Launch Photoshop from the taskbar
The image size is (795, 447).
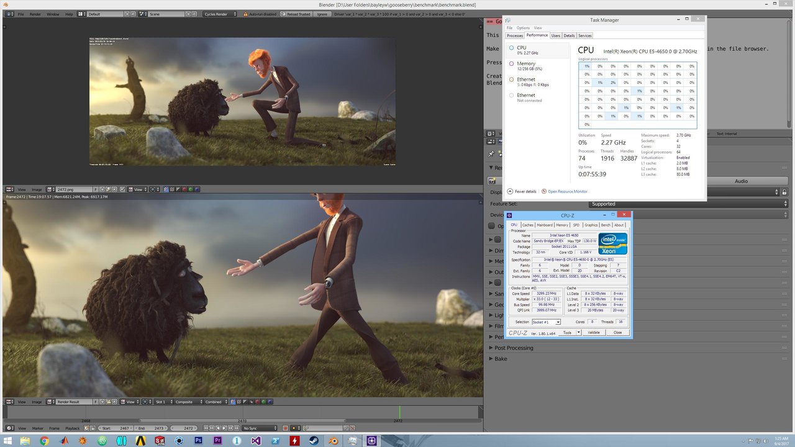198,441
